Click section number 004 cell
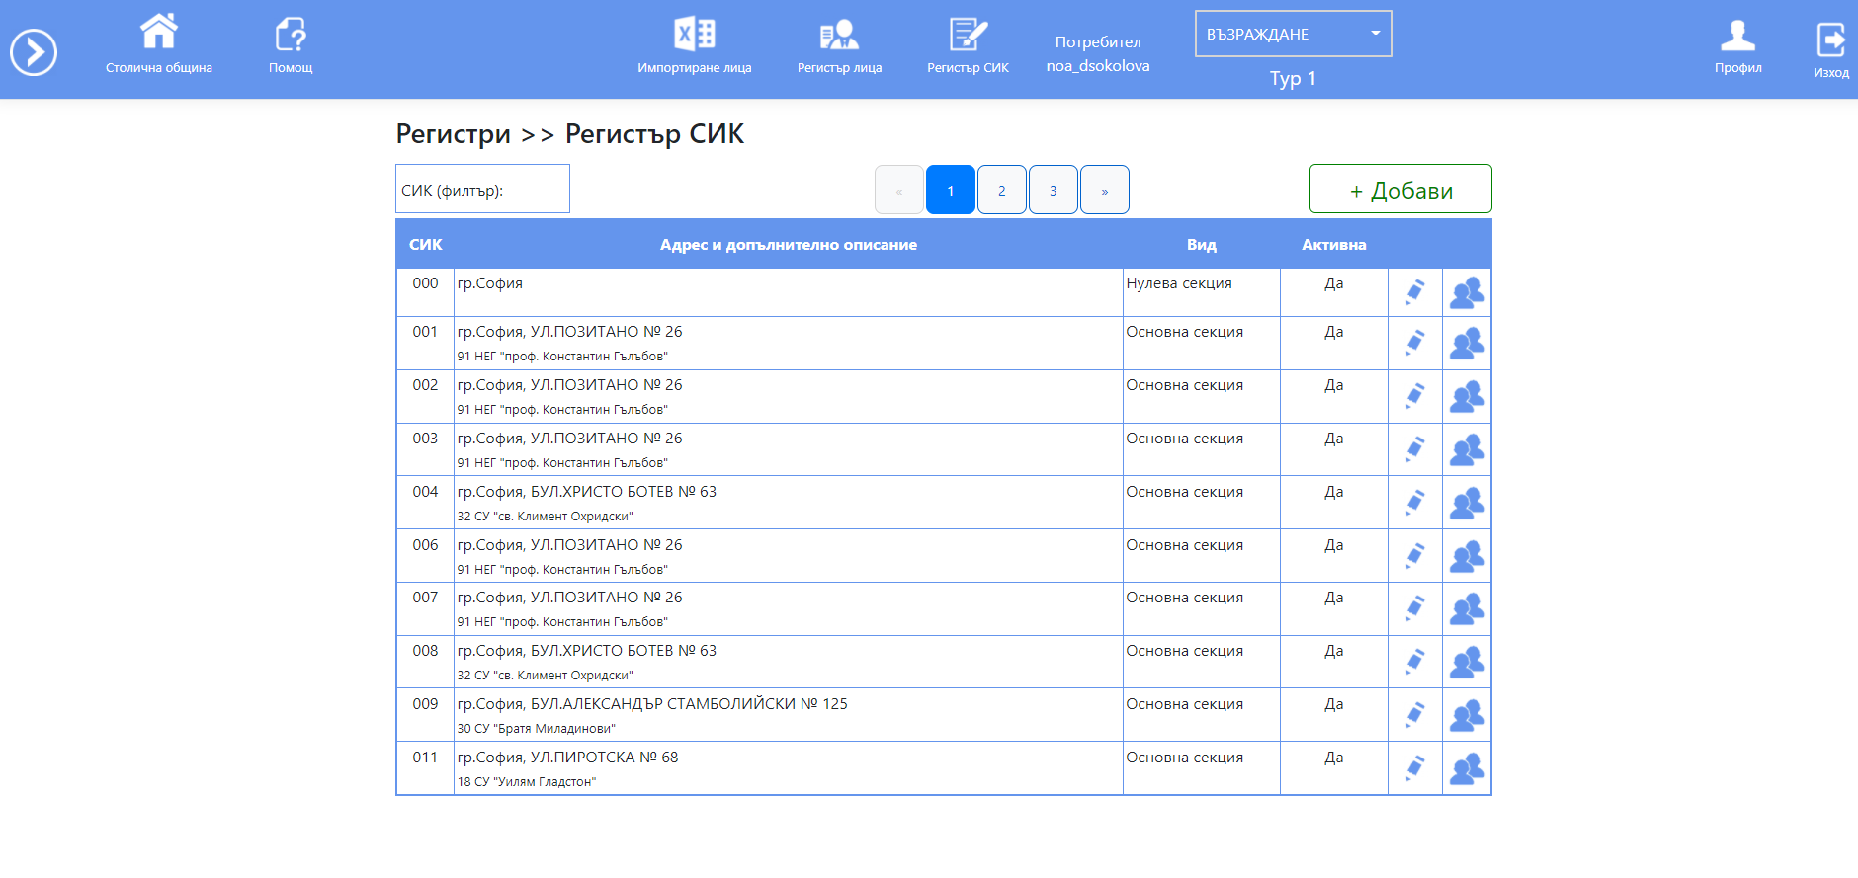The width and height of the screenshot is (1858, 878). click(425, 503)
